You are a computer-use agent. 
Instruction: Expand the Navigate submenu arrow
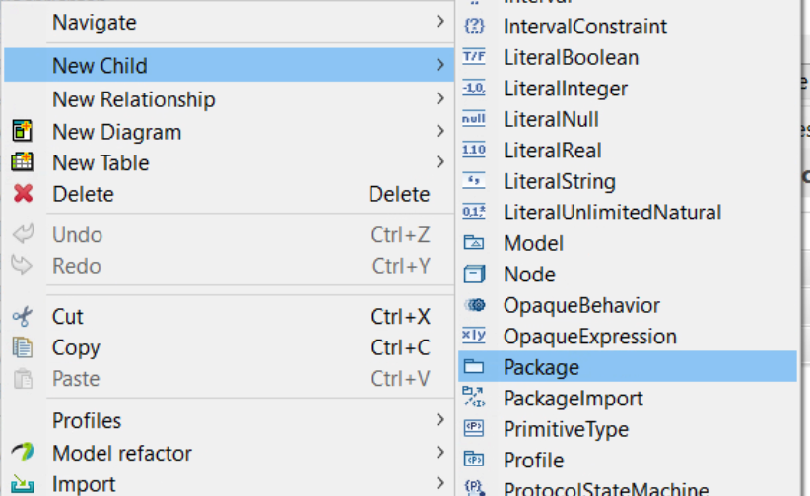tap(439, 22)
